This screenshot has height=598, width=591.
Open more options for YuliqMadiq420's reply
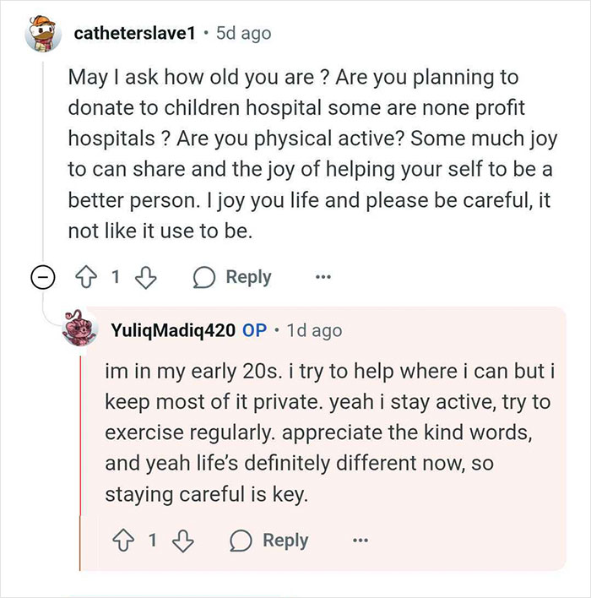click(360, 541)
